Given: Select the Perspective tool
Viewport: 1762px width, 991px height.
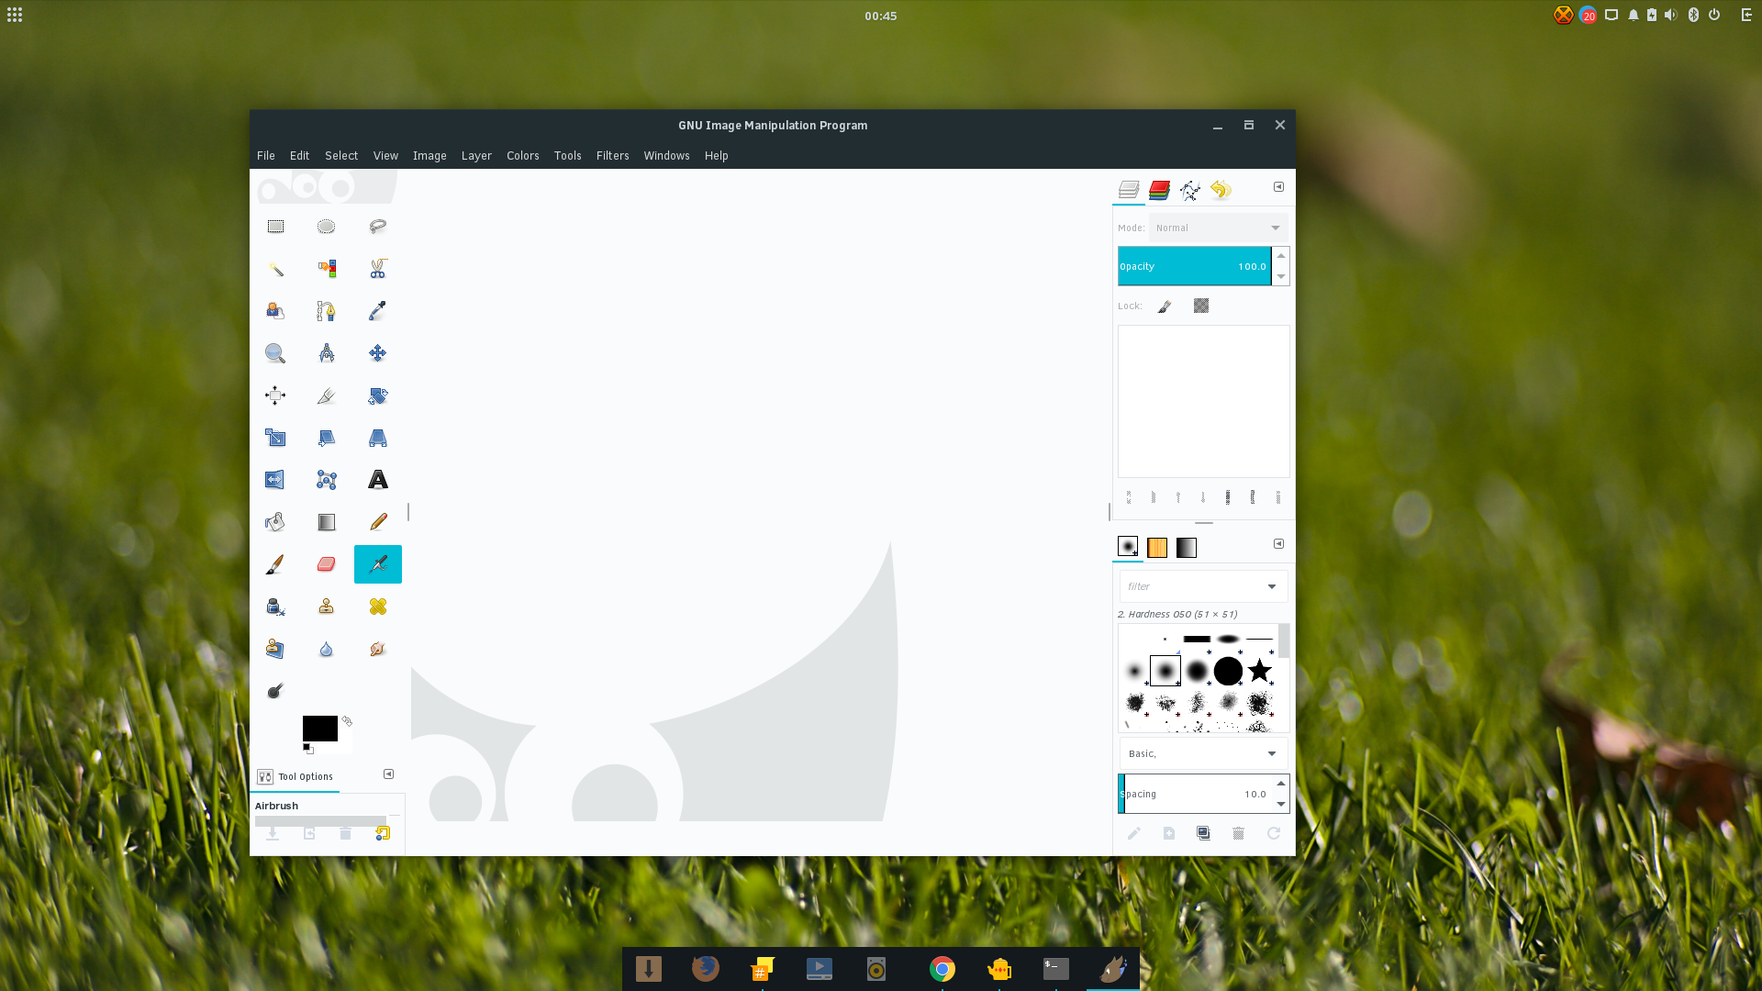Looking at the screenshot, I should (x=377, y=438).
